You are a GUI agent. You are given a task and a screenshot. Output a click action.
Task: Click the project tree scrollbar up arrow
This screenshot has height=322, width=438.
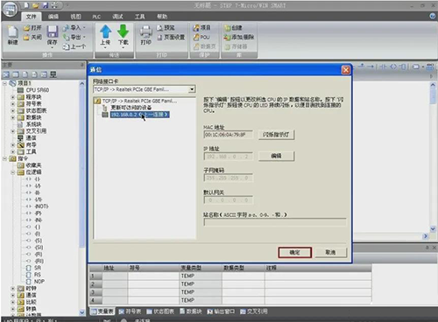tap(82, 83)
